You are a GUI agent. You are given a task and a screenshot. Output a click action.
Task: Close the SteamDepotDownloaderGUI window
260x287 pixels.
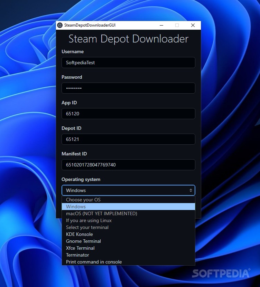pos(193,25)
